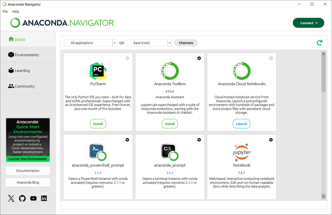This screenshot has width=332, height=215.
Task: Open PyCharm settings gear
Action: [x=127, y=58]
